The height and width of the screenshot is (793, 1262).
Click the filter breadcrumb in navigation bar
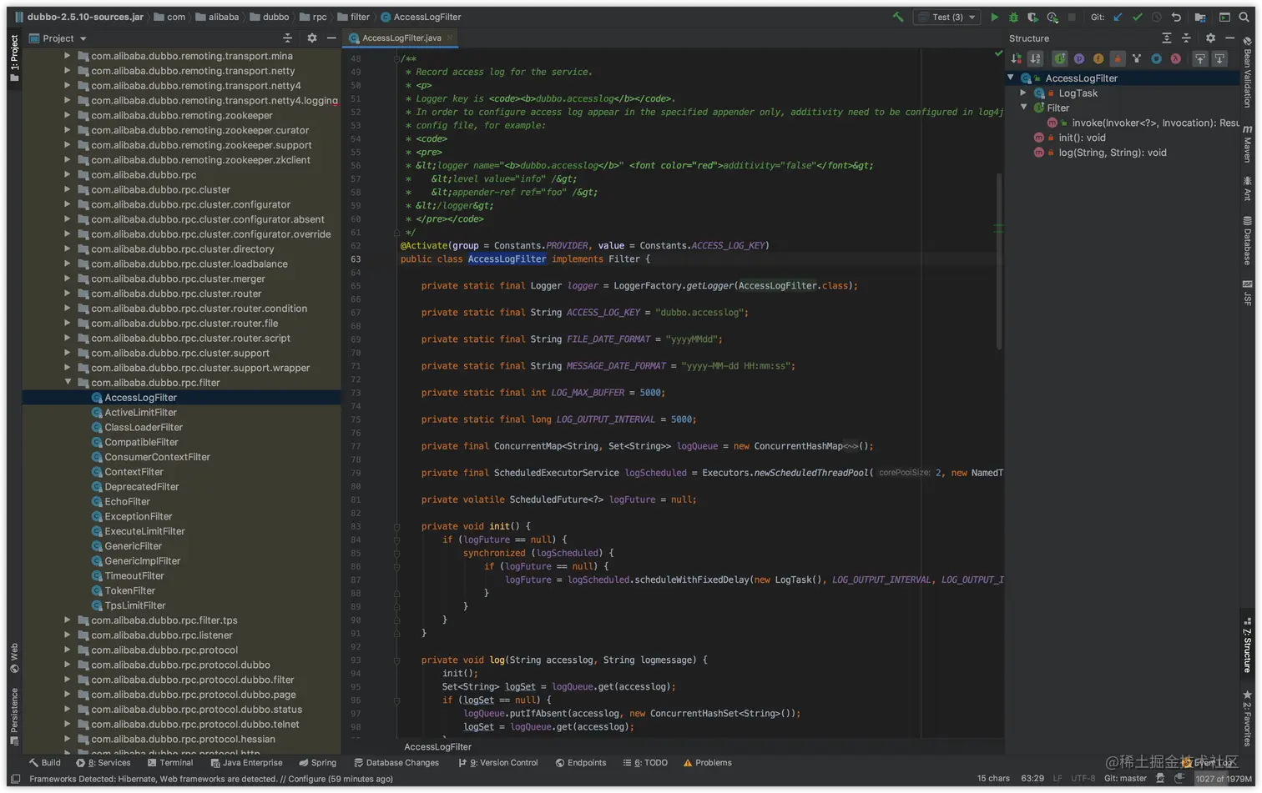click(353, 17)
